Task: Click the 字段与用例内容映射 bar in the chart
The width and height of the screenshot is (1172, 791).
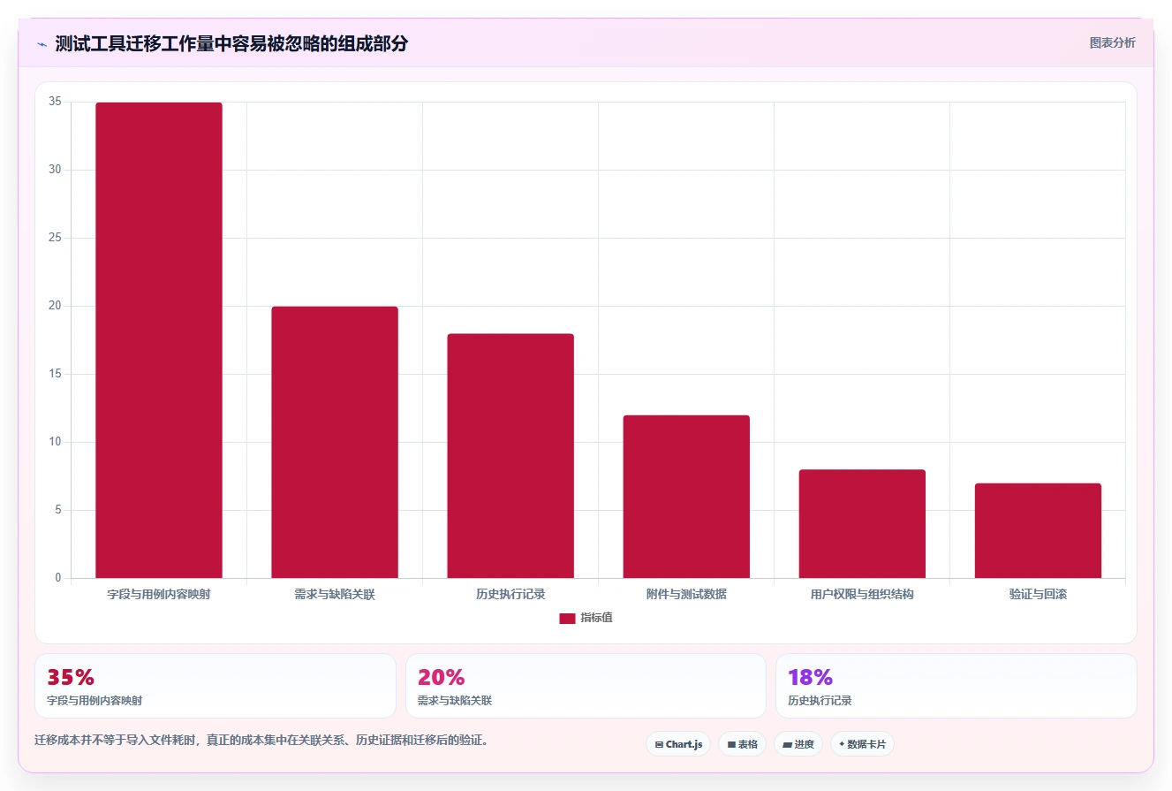Action: (x=159, y=340)
